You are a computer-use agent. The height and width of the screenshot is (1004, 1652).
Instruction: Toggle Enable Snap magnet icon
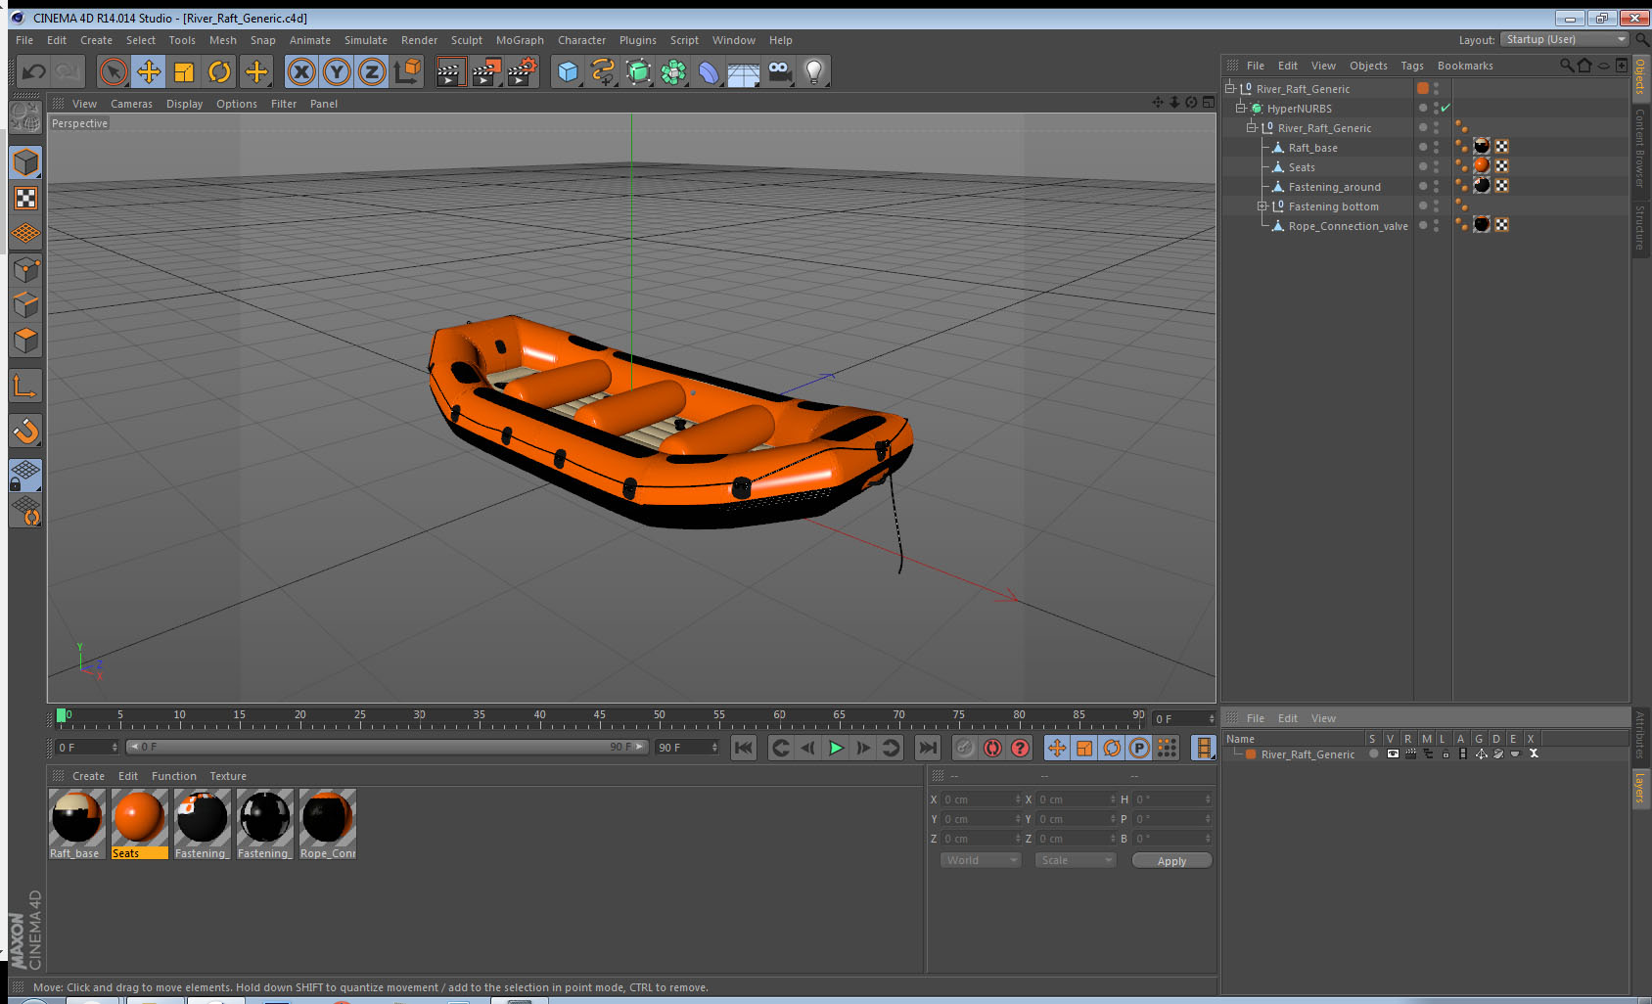tap(25, 431)
